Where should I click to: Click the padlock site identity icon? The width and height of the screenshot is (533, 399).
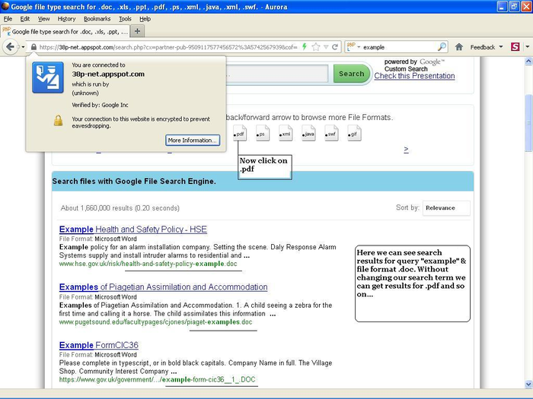click(34, 47)
